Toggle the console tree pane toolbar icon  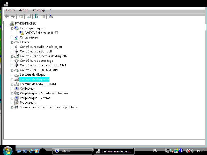[x=21, y=17]
